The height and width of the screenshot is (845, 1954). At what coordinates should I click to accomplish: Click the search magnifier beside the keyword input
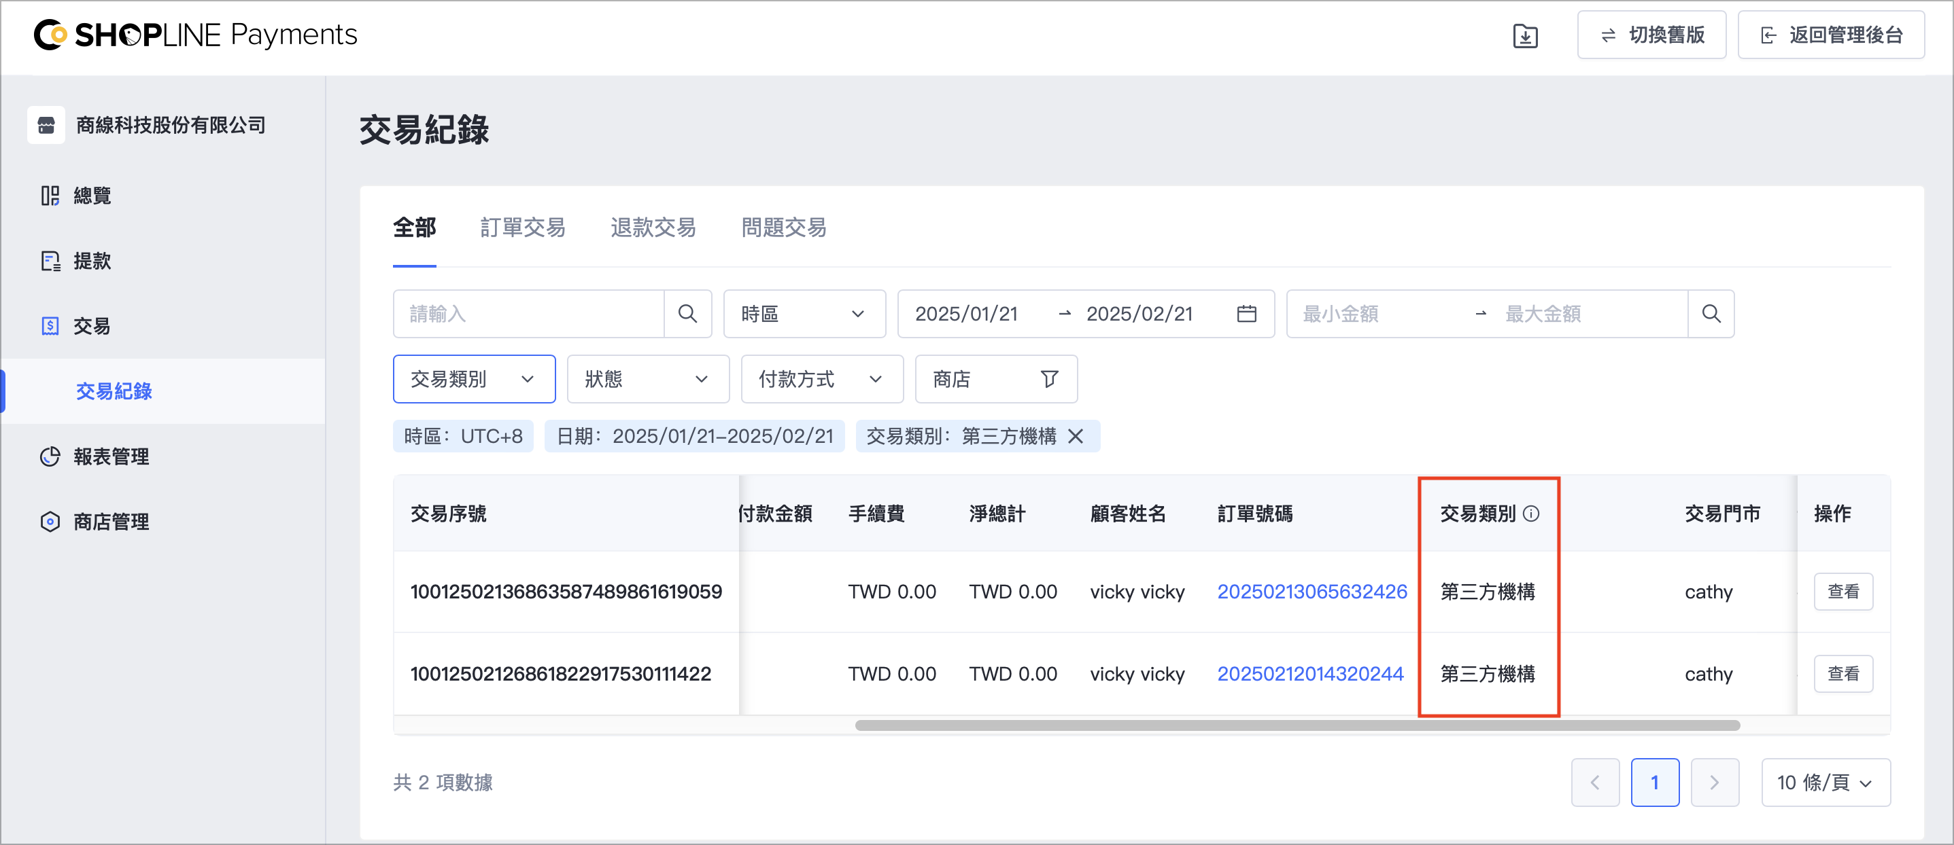[x=687, y=314]
